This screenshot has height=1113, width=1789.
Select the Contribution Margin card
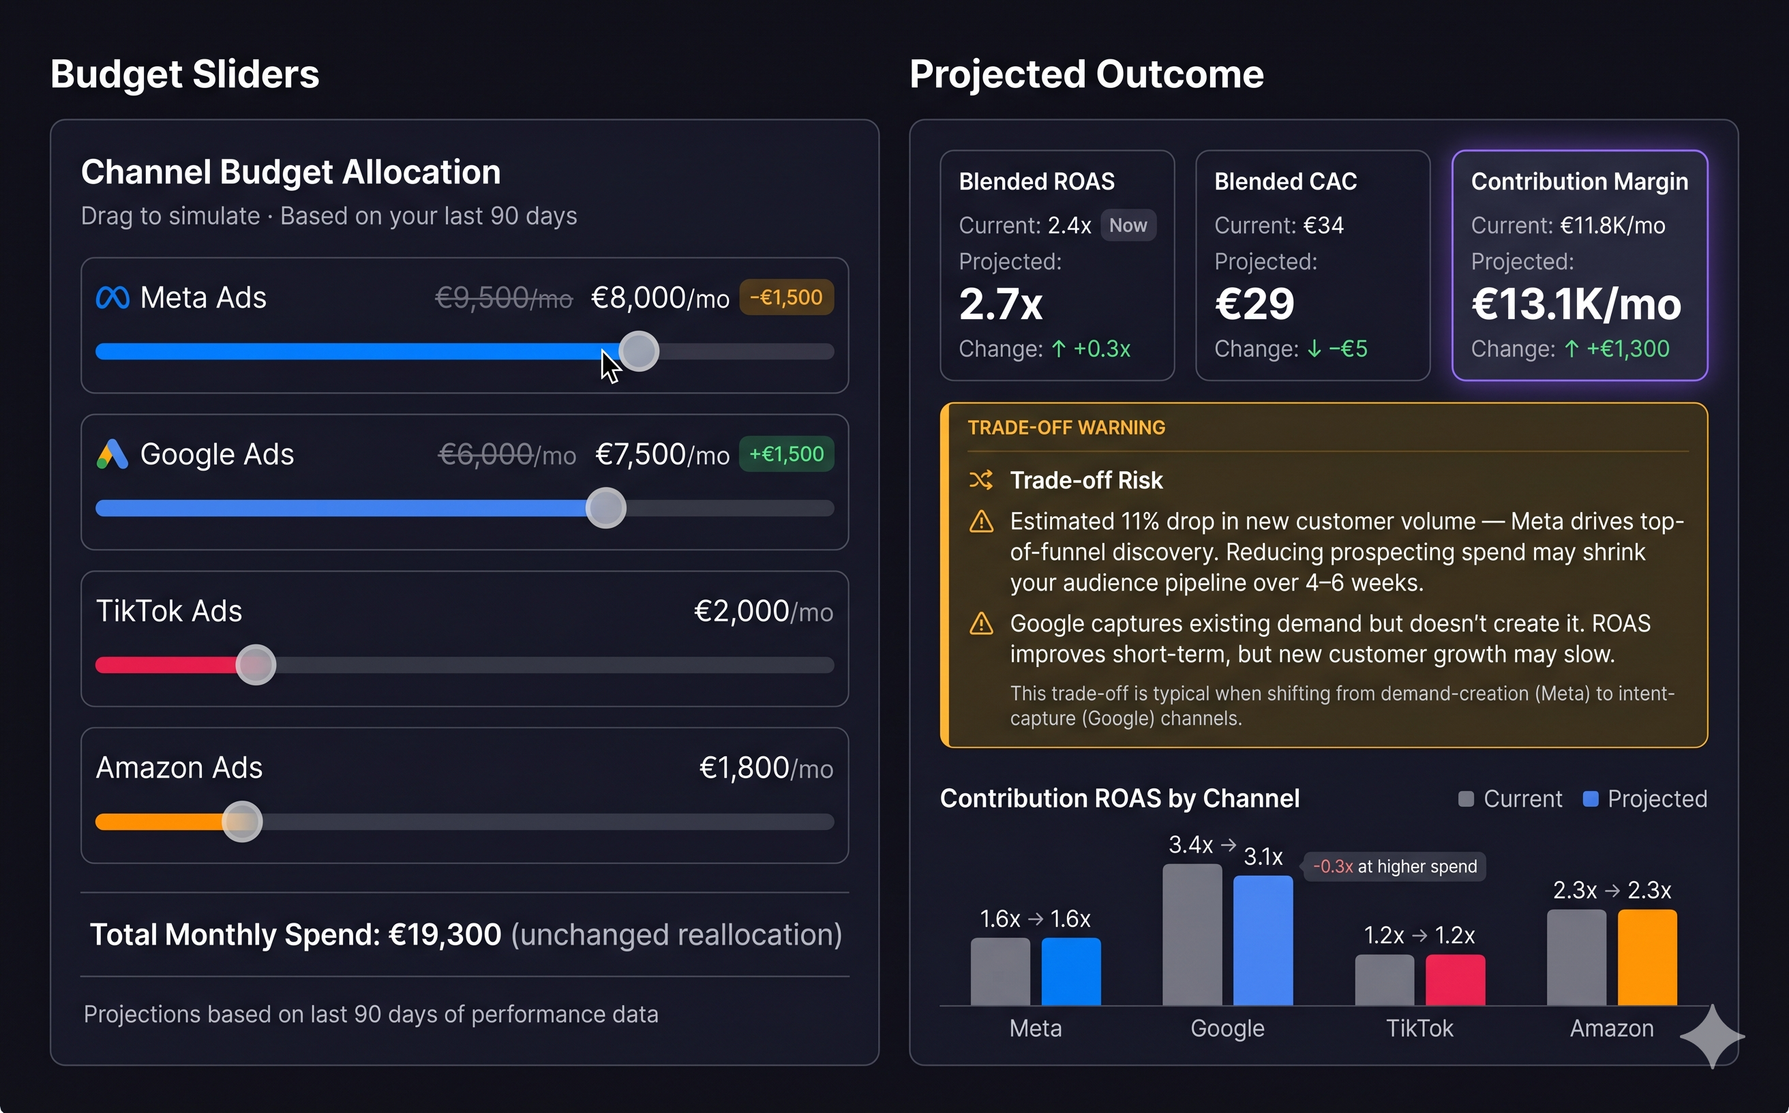click(x=1579, y=265)
